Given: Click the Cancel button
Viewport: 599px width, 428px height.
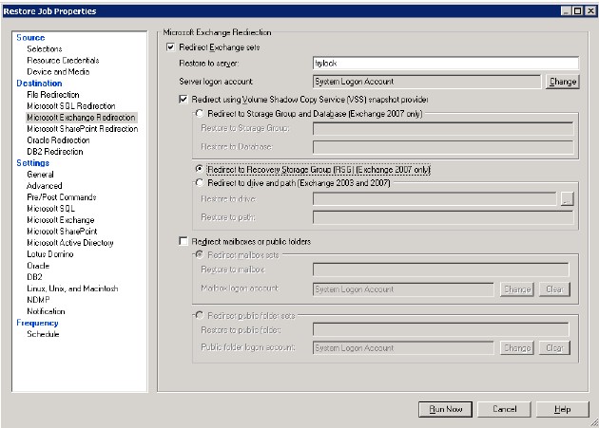Looking at the screenshot, I should pos(504,409).
